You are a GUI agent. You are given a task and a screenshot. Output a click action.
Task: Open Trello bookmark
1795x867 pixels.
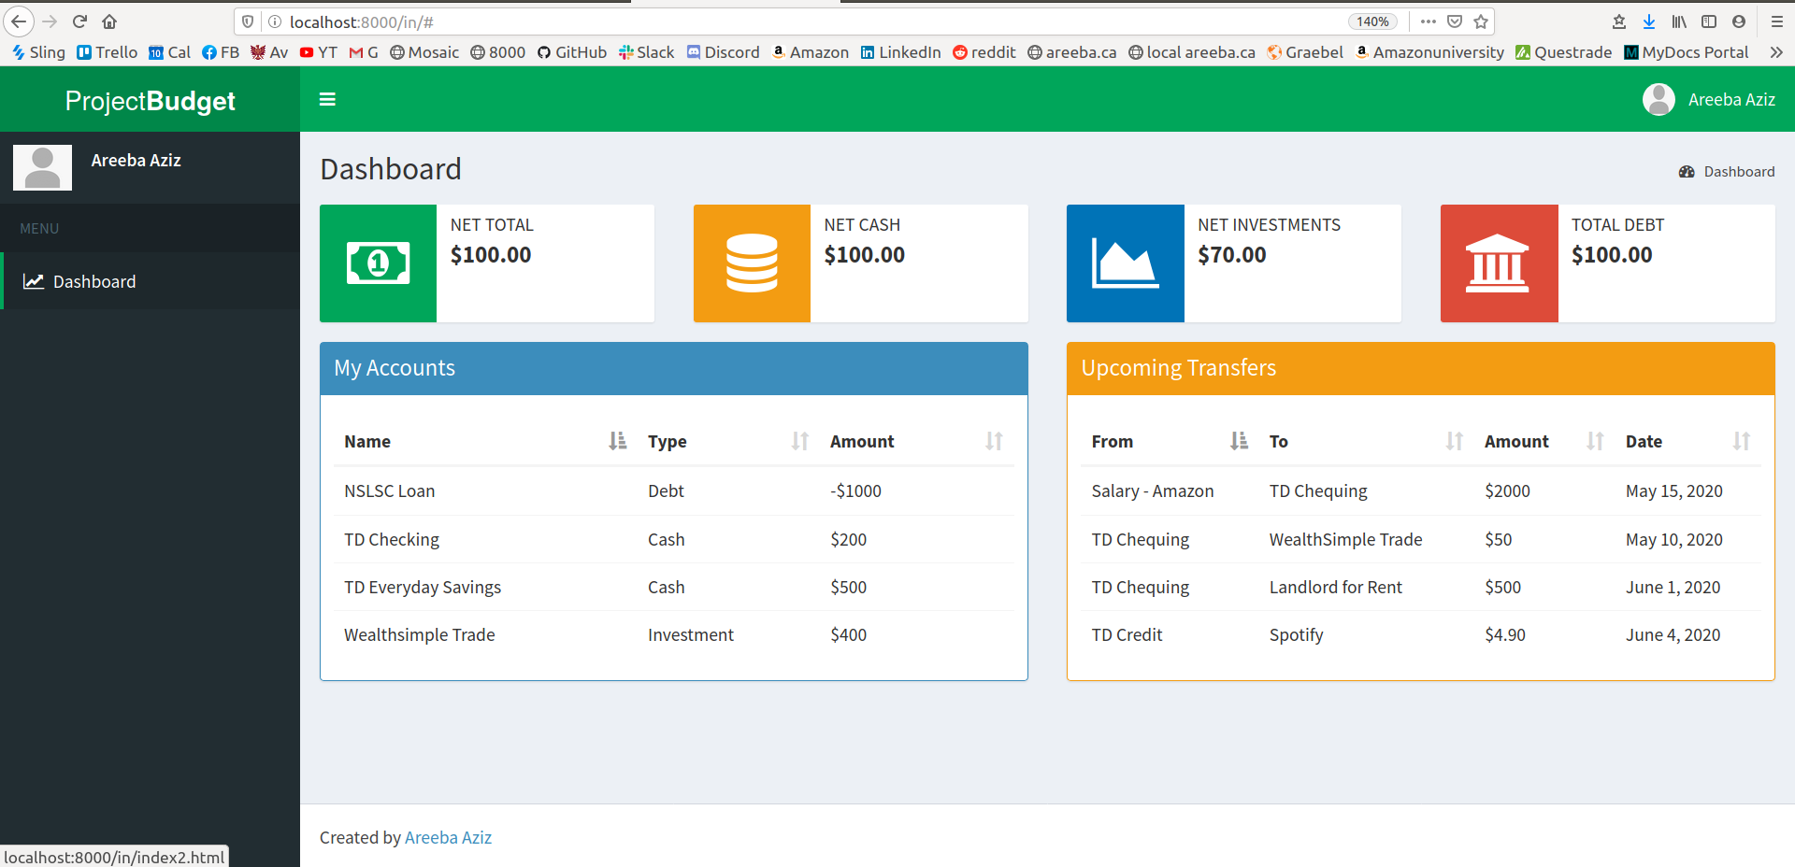(108, 52)
